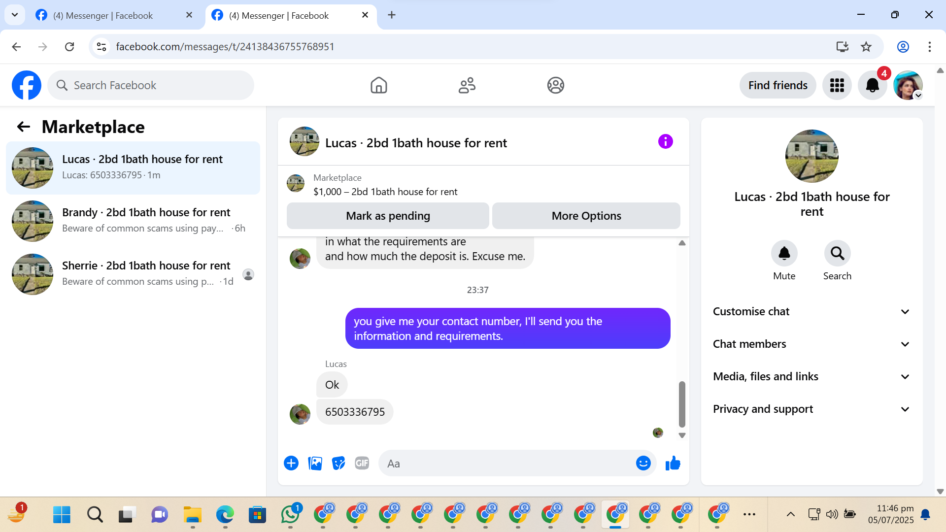Click the Mark as pending button
946x532 pixels.
click(x=388, y=216)
